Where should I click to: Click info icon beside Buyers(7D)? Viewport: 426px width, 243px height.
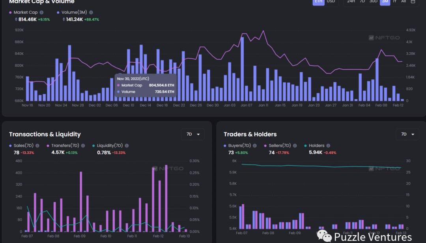click(x=254, y=145)
